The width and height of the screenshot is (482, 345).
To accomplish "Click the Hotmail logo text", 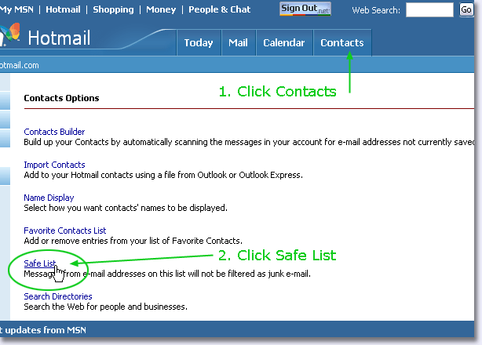I will [60, 38].
